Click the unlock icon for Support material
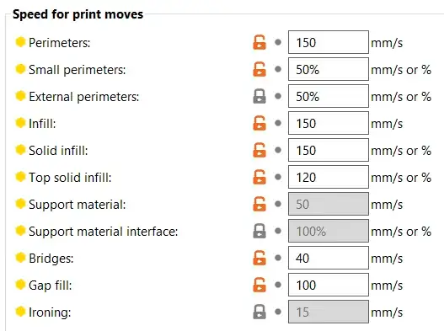The image size is (444, 331). (259, 204)
